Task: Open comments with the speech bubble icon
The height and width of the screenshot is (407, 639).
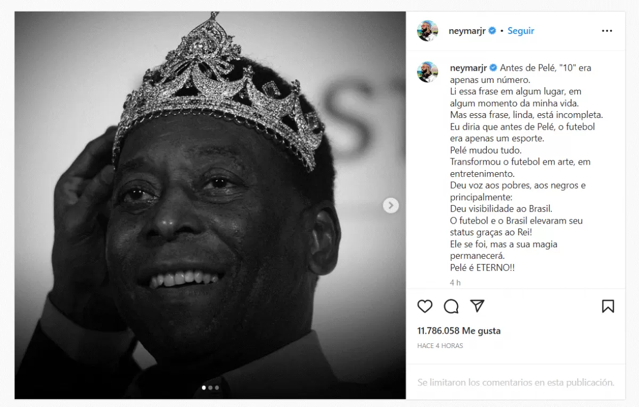Action: pyautogui.click(x=451, y=306)
